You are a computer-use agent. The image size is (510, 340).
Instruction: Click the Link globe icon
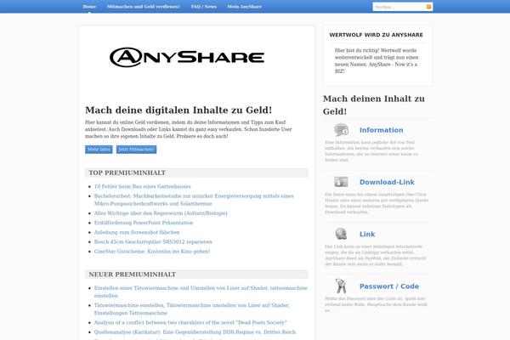(x=341, y=234)
